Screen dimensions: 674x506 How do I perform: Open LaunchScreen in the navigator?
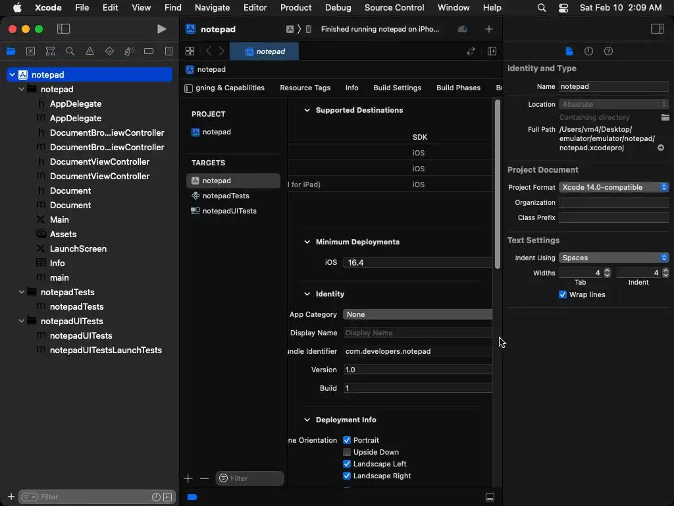point(78,248)
